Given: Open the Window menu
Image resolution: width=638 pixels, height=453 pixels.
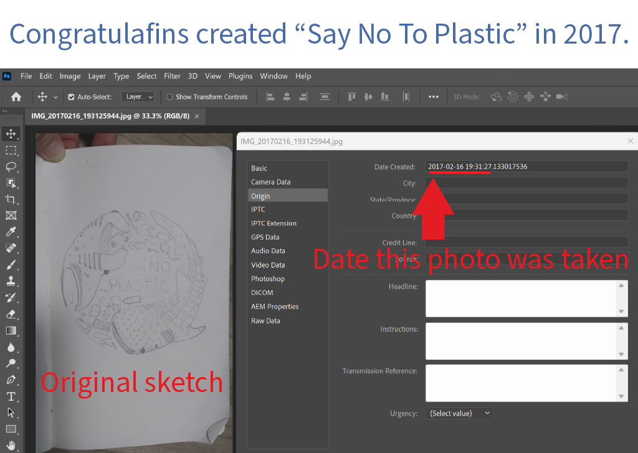Looking at the screenshot, I should (274, 76).
